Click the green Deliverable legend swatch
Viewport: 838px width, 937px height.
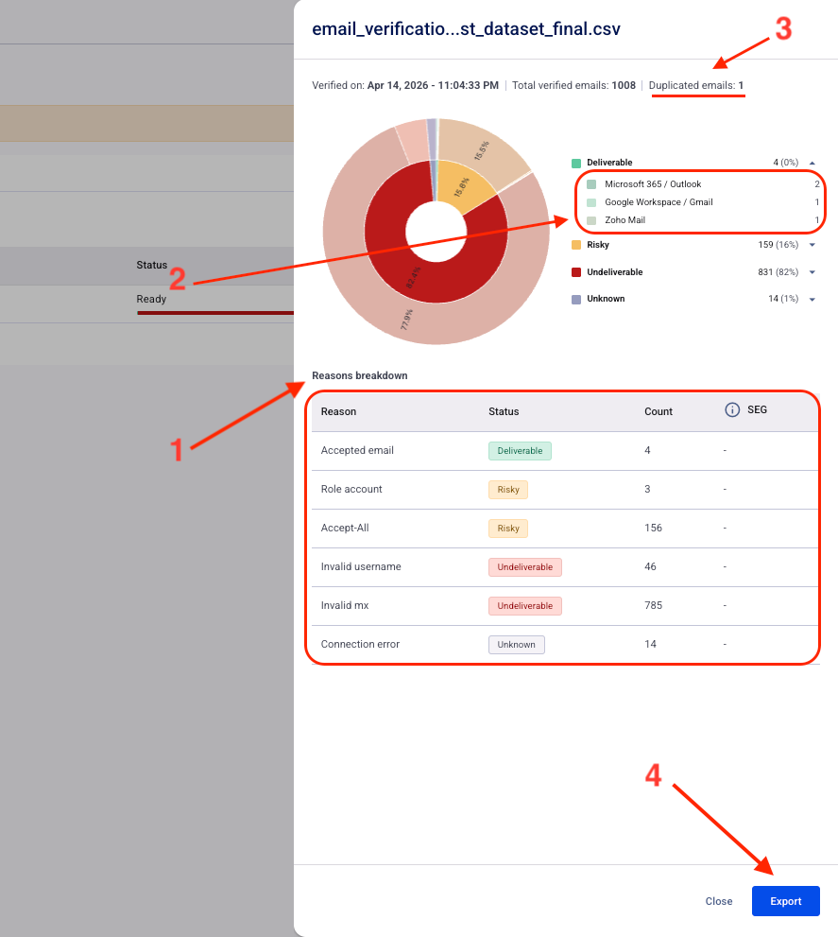point(576,163)
